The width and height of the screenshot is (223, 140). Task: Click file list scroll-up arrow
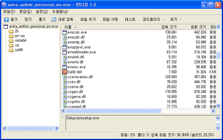(218, 27)
